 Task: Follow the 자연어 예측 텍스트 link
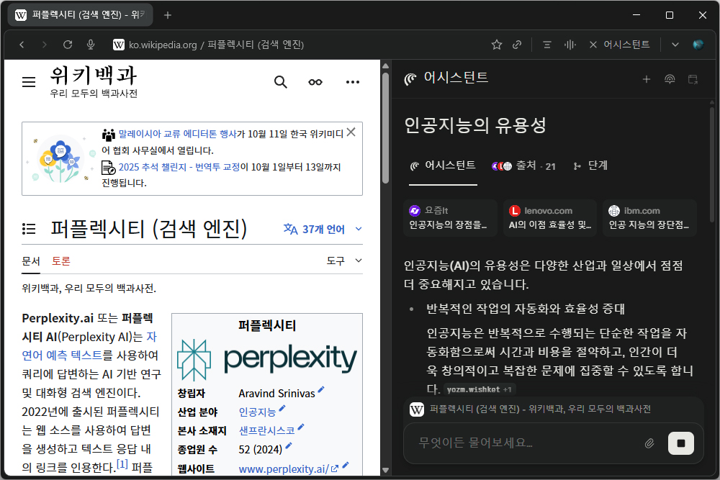tap(62, 356)
